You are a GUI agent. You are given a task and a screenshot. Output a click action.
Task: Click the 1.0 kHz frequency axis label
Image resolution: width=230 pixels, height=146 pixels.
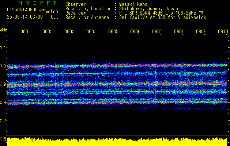[x=3, y=66]
